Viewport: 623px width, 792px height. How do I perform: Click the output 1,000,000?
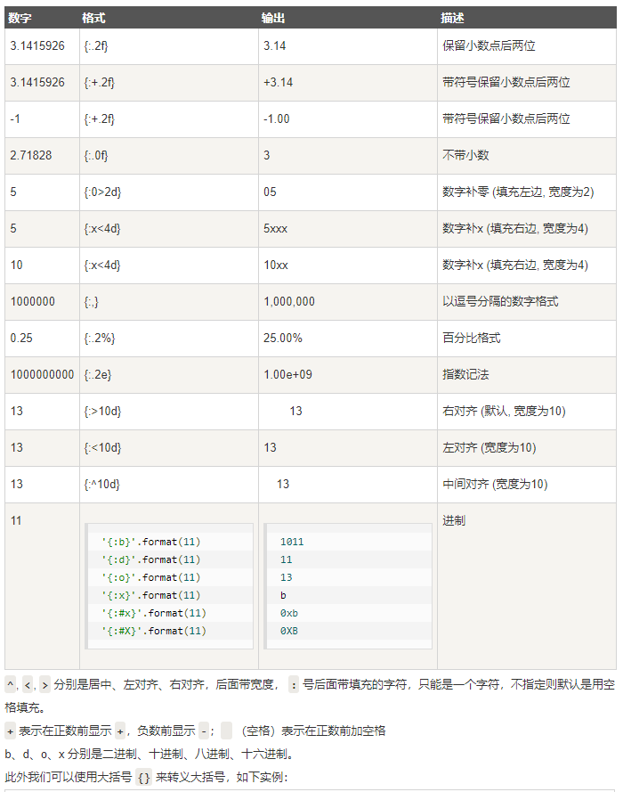[289, 301]
